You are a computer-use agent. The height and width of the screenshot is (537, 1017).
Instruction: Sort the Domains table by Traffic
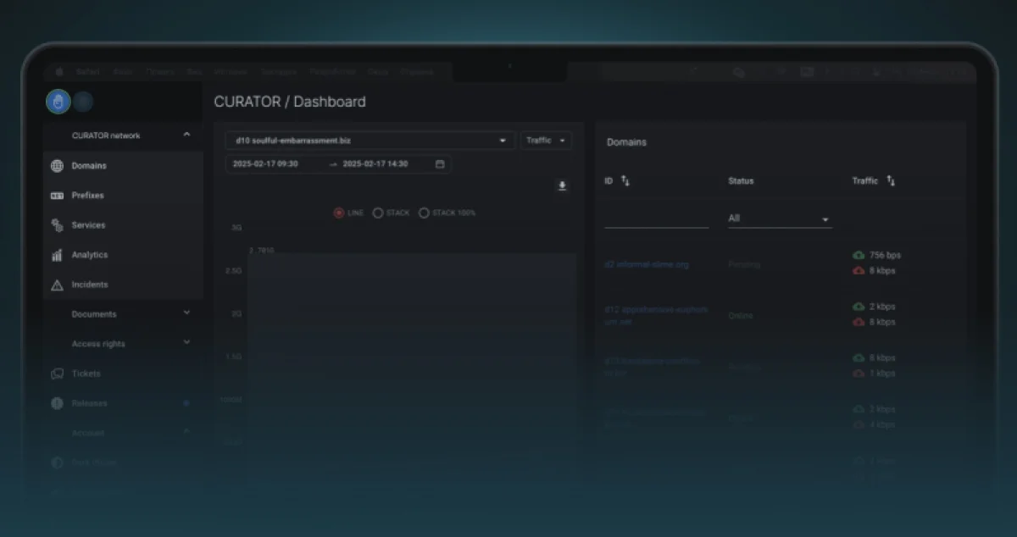891,180
